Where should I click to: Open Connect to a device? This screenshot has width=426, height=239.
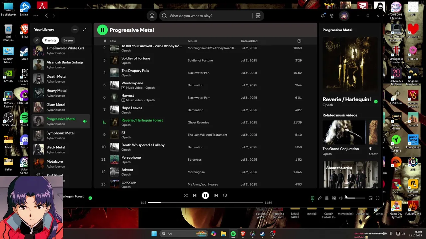coord(334,198)
